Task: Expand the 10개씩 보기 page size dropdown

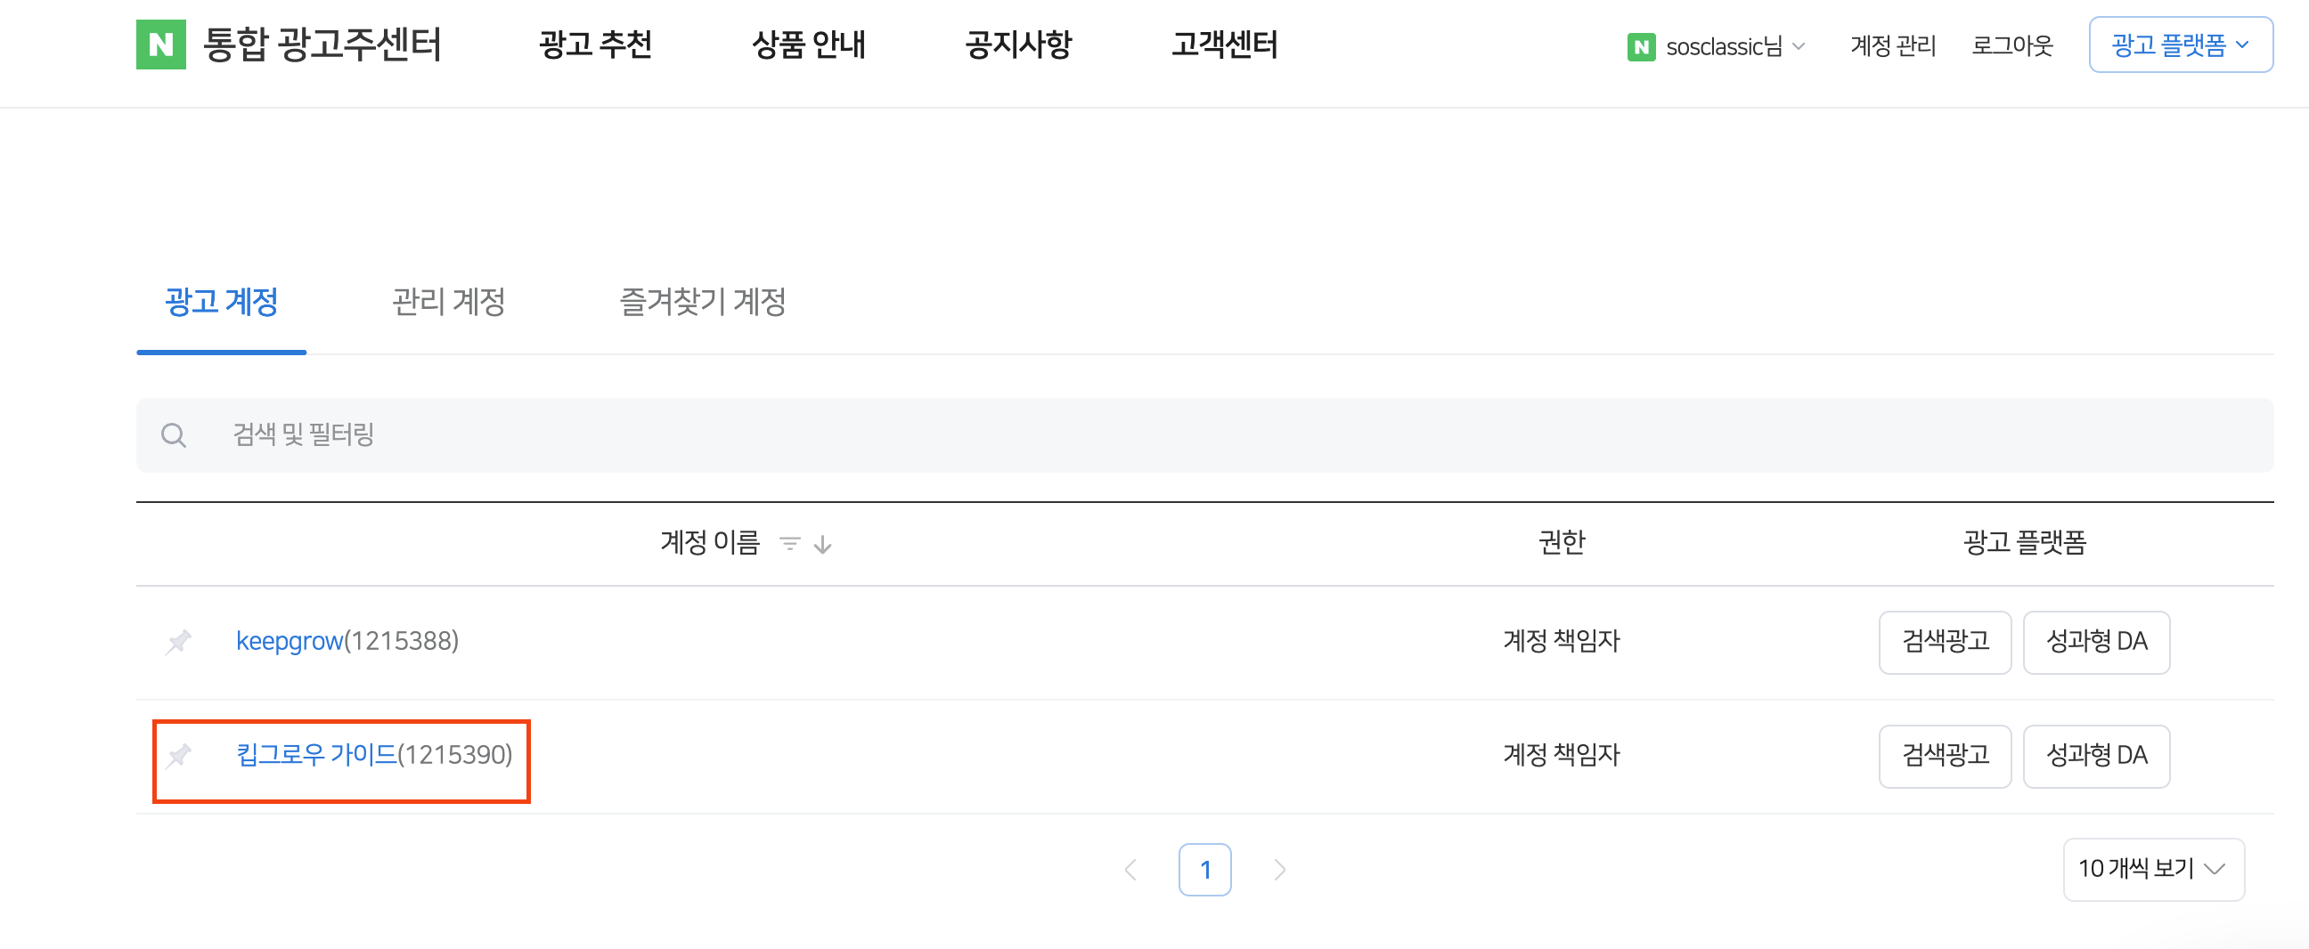Action: [2153, 868]
